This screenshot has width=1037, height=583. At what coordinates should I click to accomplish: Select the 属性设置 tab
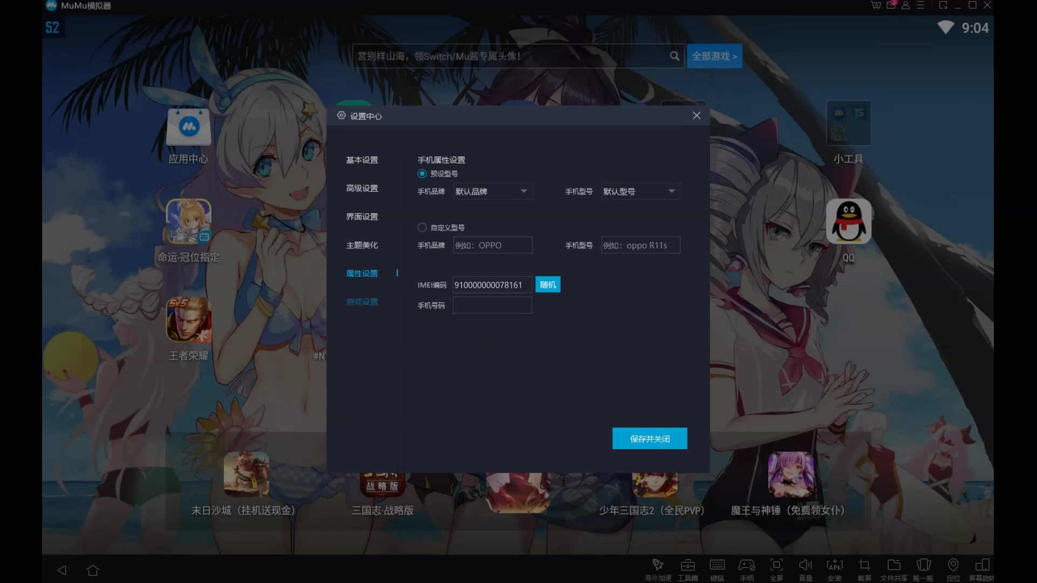pos(362,273)
